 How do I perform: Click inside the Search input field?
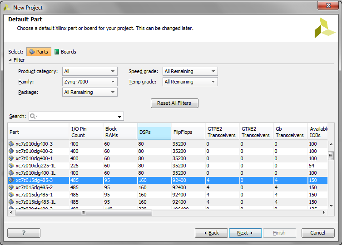coord(76,116)
